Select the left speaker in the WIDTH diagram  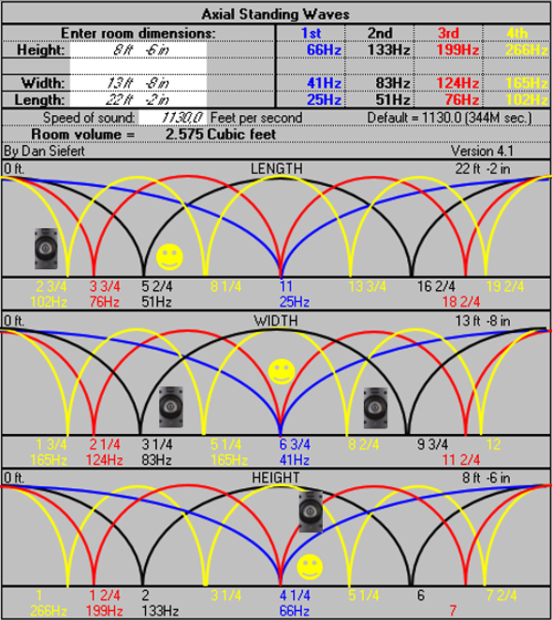(x=171, y=407)
